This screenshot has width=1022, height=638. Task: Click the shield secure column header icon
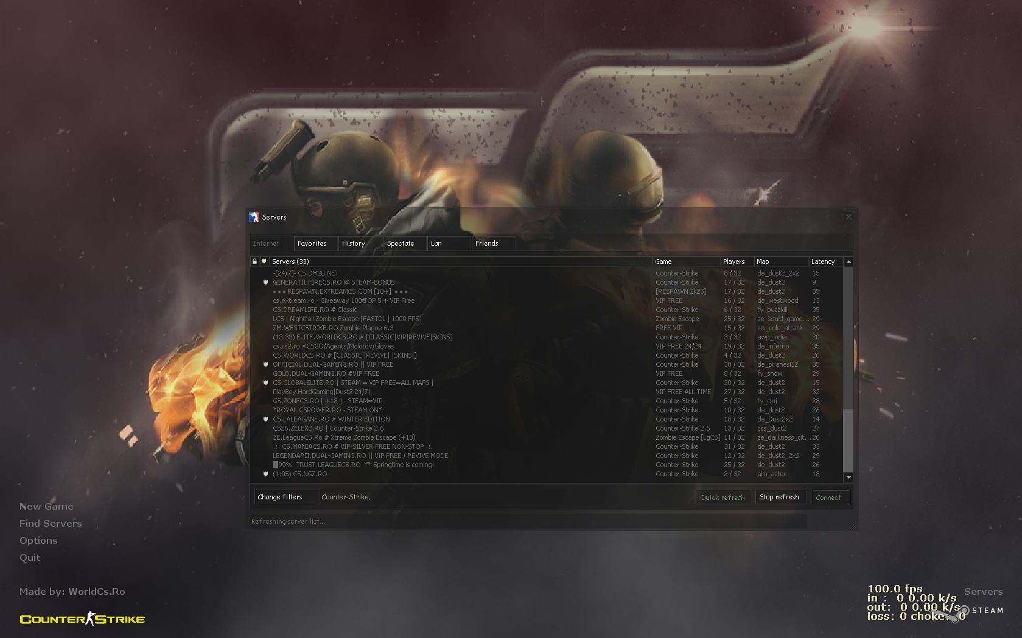[264, 262]
